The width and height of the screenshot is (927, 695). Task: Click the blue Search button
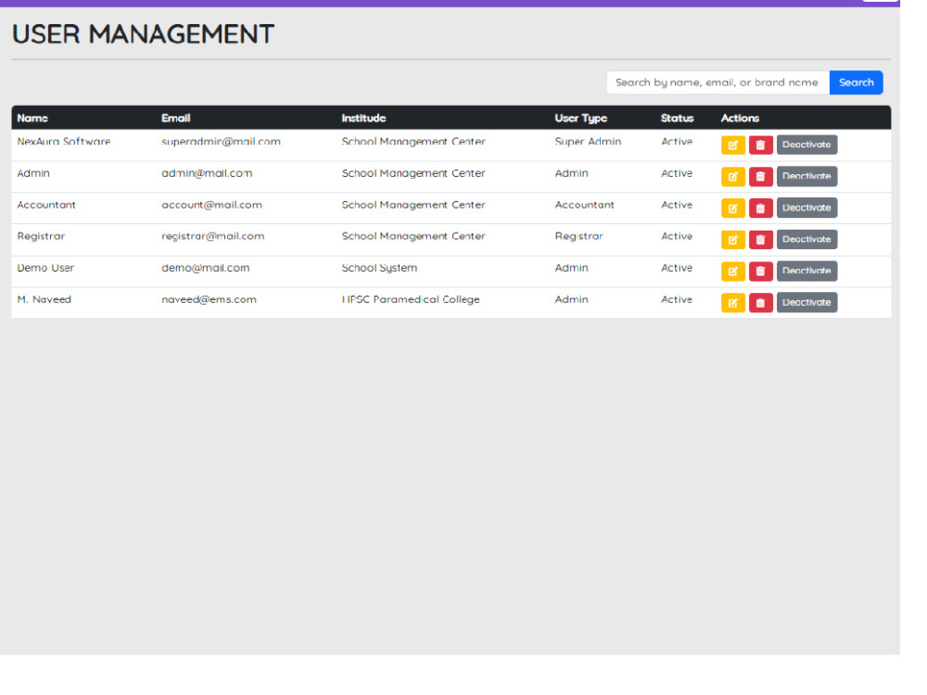[856, 82]
